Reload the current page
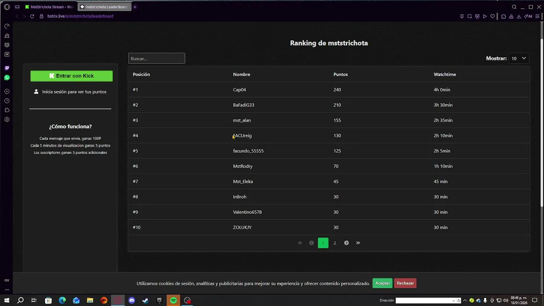 tap(32, 16)
